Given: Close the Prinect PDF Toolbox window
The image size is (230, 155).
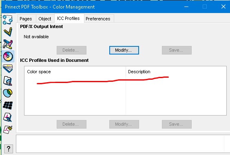Looking at the screenshot, I should (x=223, y=7).
